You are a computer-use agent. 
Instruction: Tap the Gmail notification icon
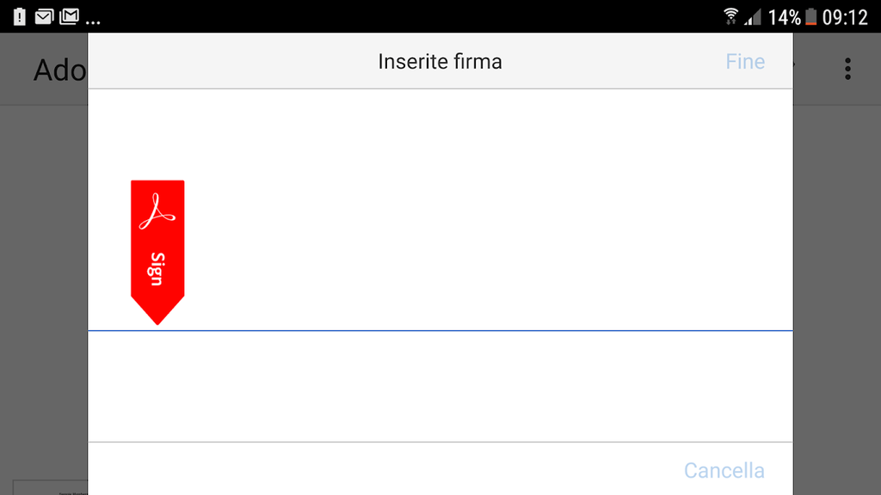[69, 17]
